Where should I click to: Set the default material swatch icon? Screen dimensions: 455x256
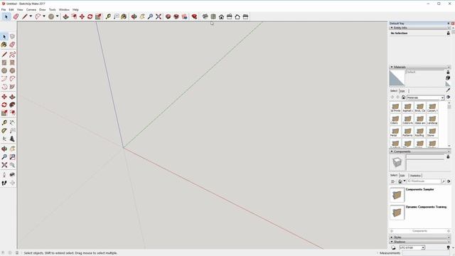[x=448, y=84]
